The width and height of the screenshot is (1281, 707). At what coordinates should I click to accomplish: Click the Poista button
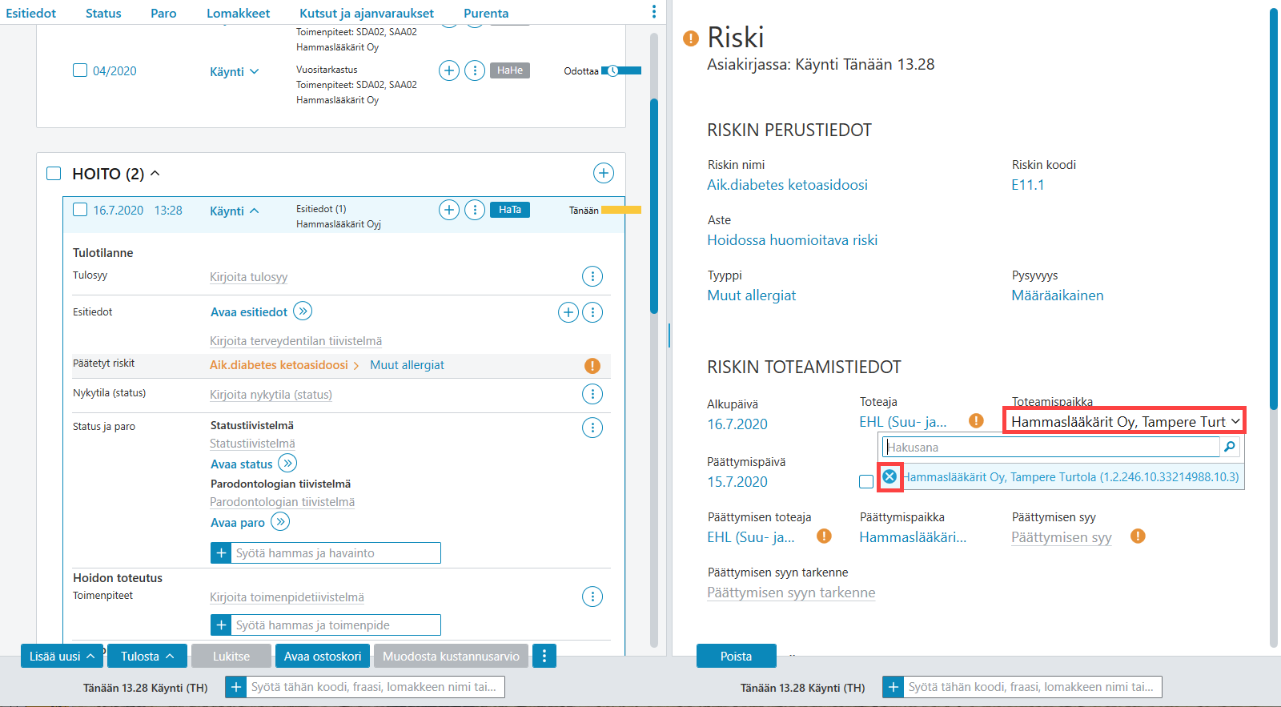point(736,656)
